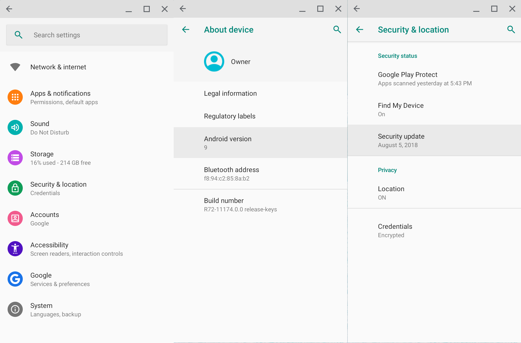Search within the About device page

point(337,29)
